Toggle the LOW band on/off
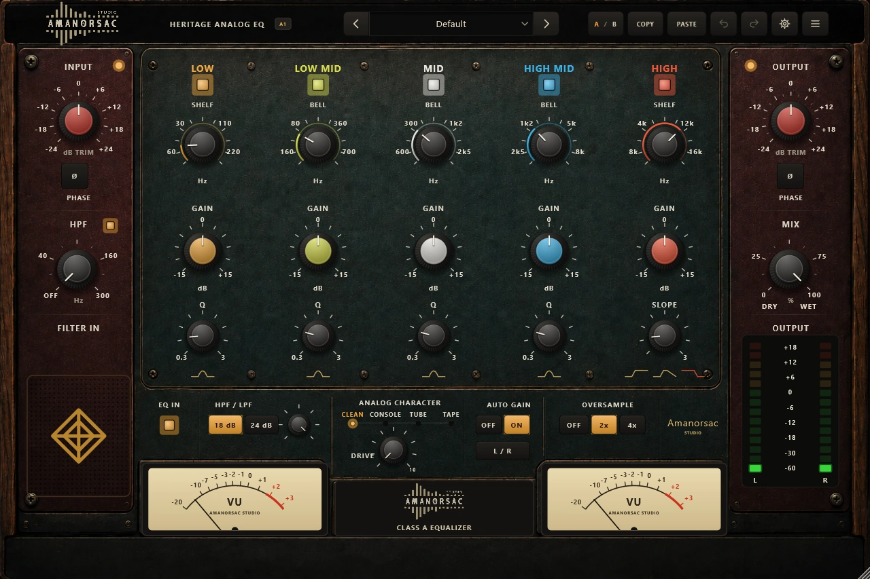This screenshot has width=870, height=579. tap(203, 85)
